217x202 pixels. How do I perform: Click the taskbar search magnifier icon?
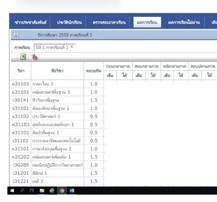22,190
